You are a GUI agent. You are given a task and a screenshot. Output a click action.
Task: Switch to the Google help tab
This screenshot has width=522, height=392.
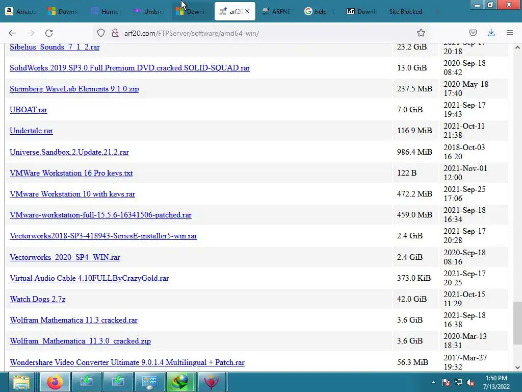coord(320,11)
